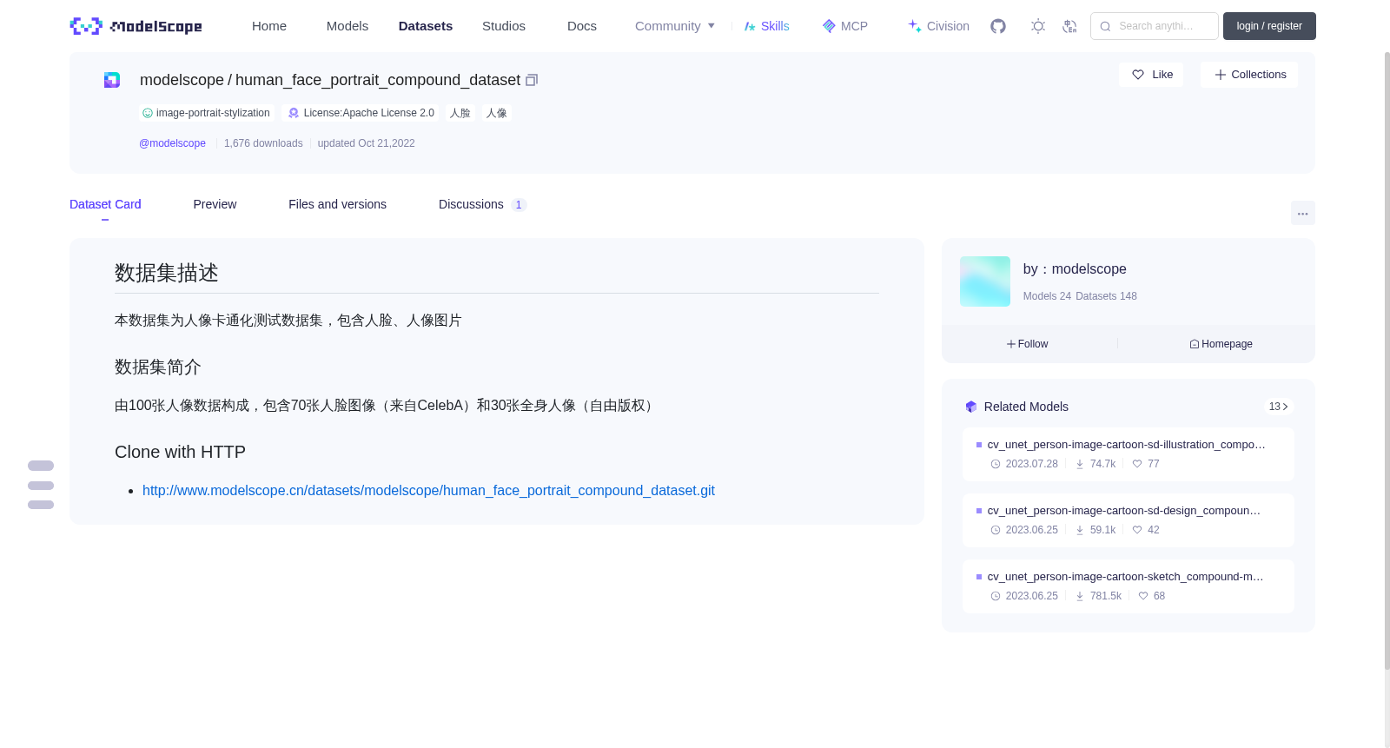1390x748 pixels.
Task: Focus the Search anything input field
Action: 1155,26
